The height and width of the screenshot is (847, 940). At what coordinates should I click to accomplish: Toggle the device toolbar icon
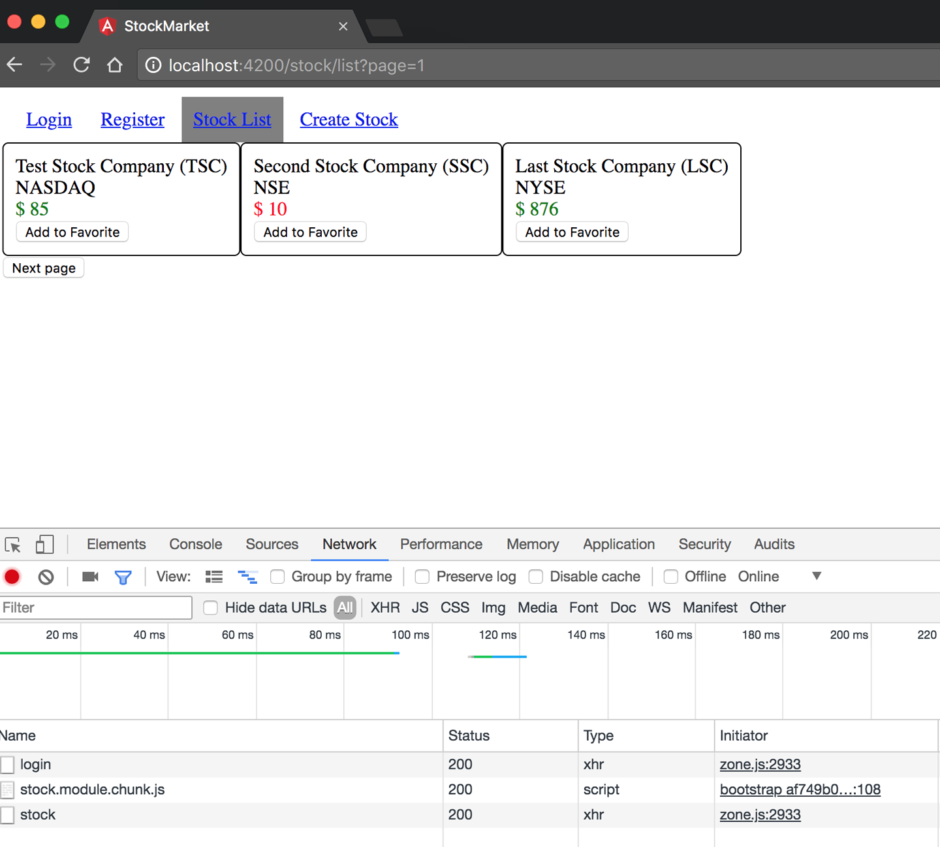[44, 545]
